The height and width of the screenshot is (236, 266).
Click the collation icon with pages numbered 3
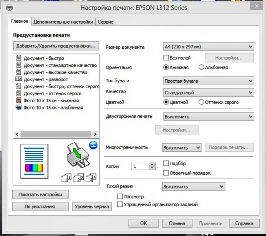point(91,178)
